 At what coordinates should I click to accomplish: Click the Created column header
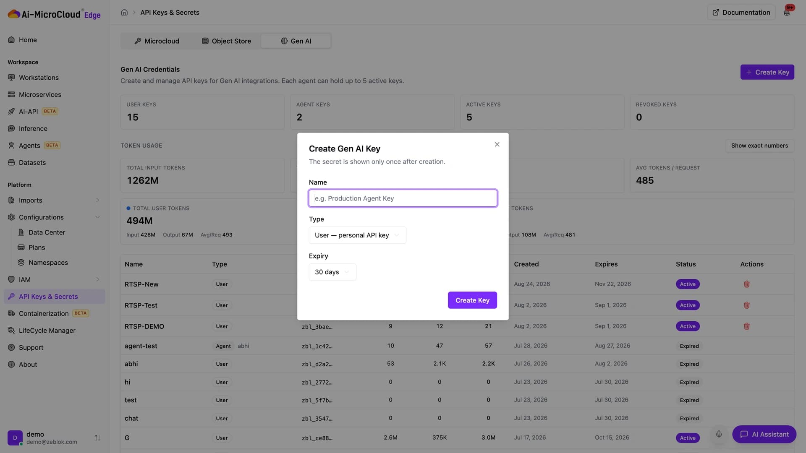click(x=526, y=264)
